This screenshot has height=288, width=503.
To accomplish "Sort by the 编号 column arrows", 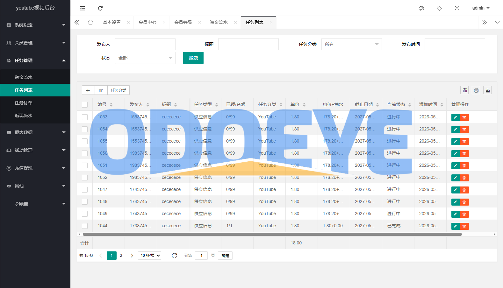I will (x=111, y=105).
